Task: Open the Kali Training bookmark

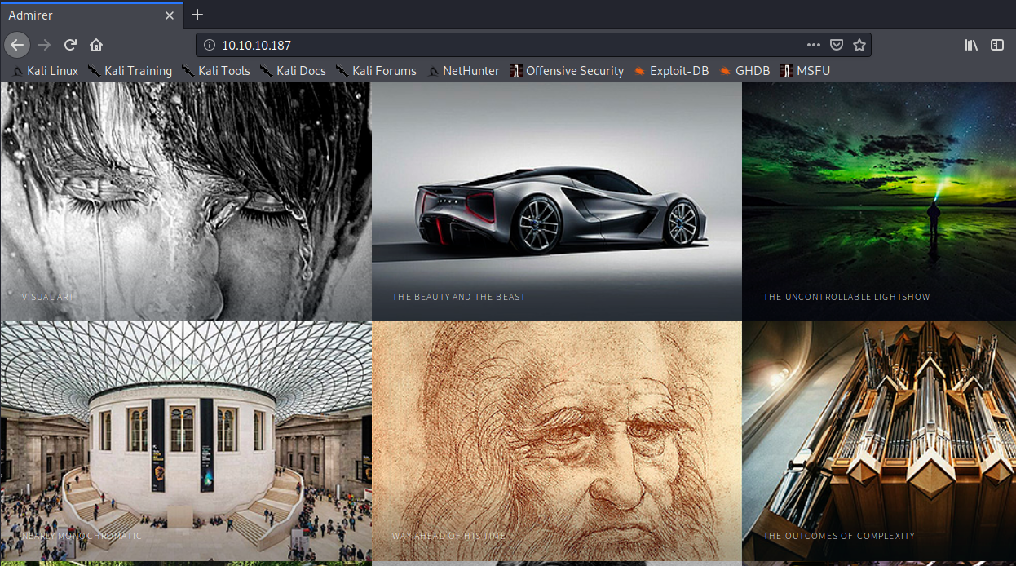Action: coord(130,71)
